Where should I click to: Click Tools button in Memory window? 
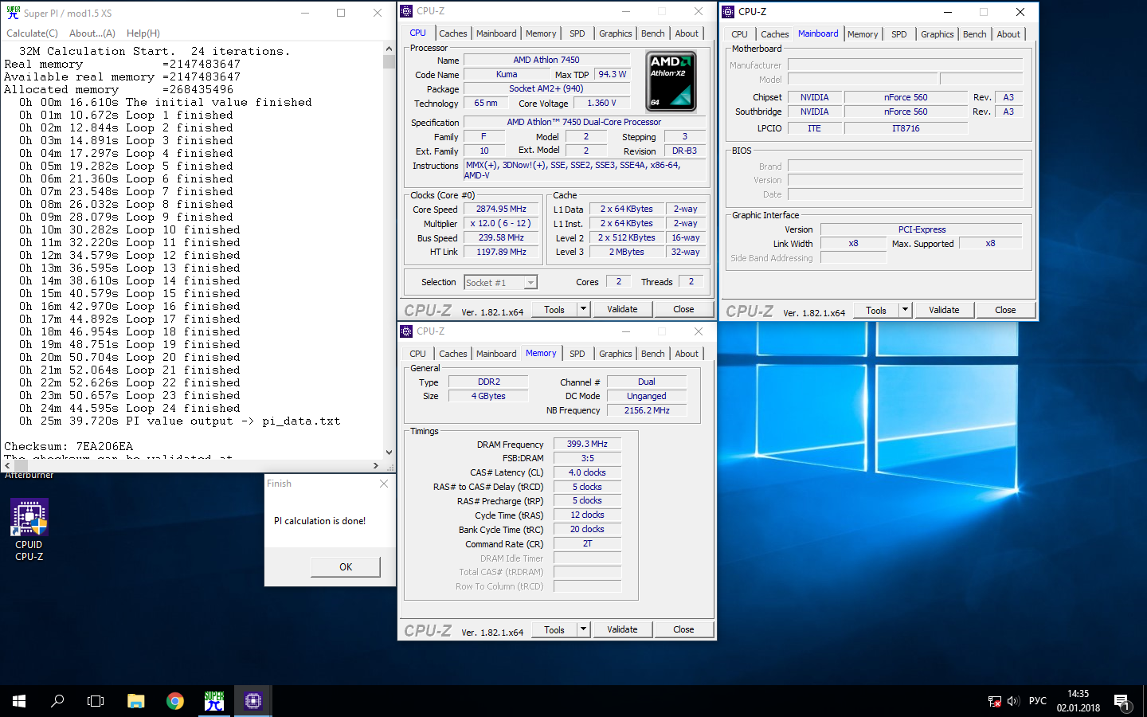point(554,629)
